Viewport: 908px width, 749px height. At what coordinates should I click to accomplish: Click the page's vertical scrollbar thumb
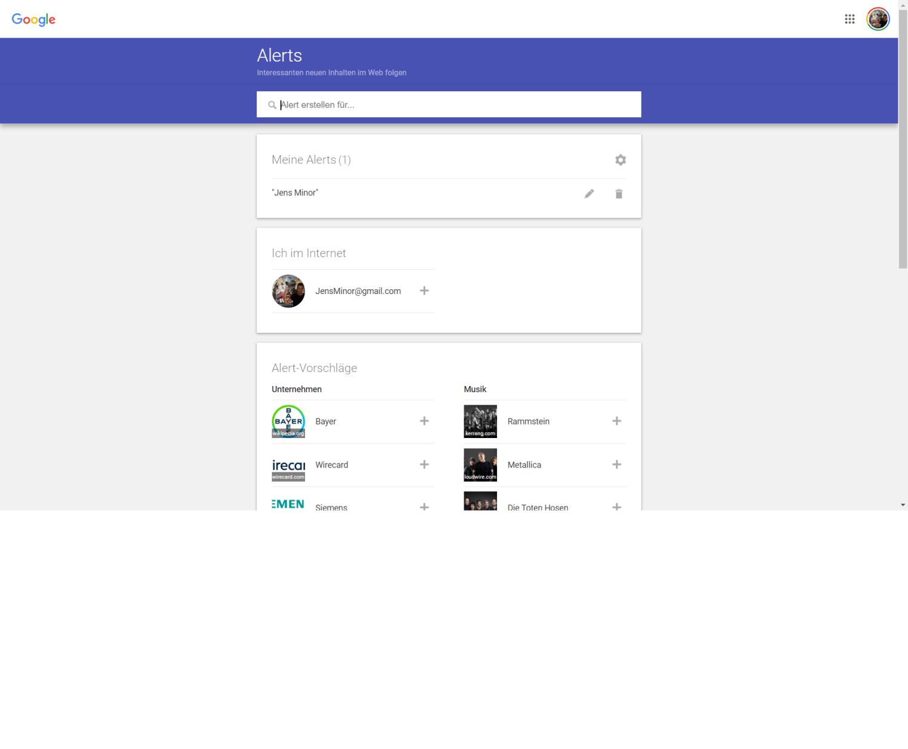pyautogui.click(x=903, y=139)
